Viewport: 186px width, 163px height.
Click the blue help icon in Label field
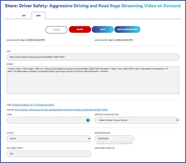88,120
